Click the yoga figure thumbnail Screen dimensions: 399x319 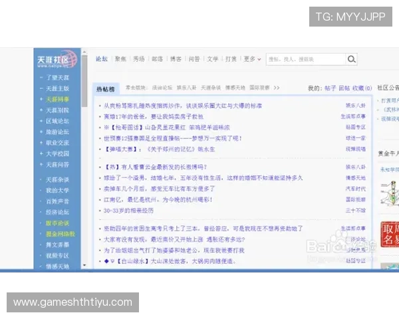(390, 193)
